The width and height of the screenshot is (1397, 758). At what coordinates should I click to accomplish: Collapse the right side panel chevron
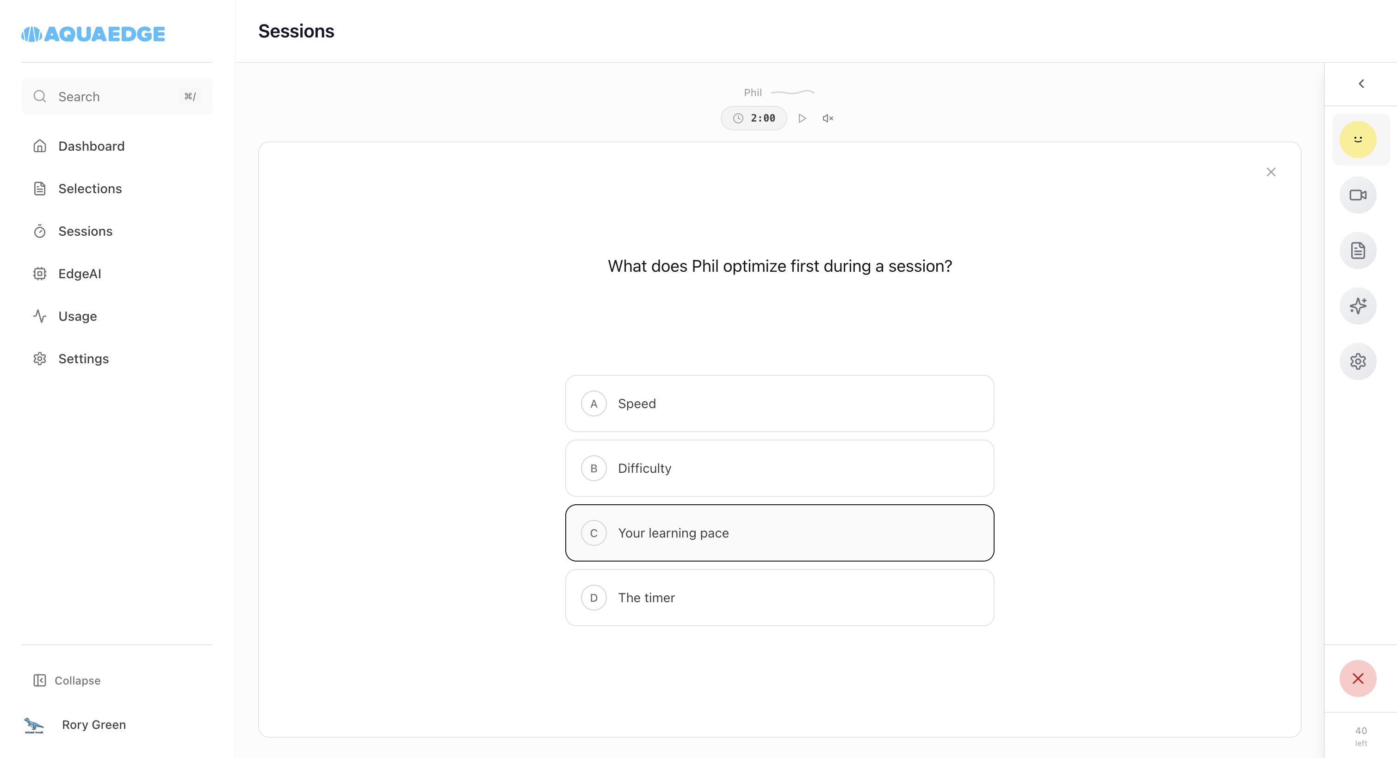[1360, 84]
